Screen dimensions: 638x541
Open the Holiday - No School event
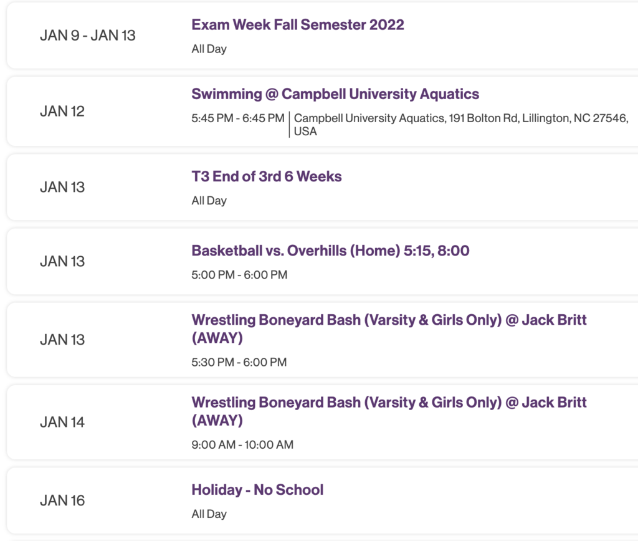[x=257, y=490]
